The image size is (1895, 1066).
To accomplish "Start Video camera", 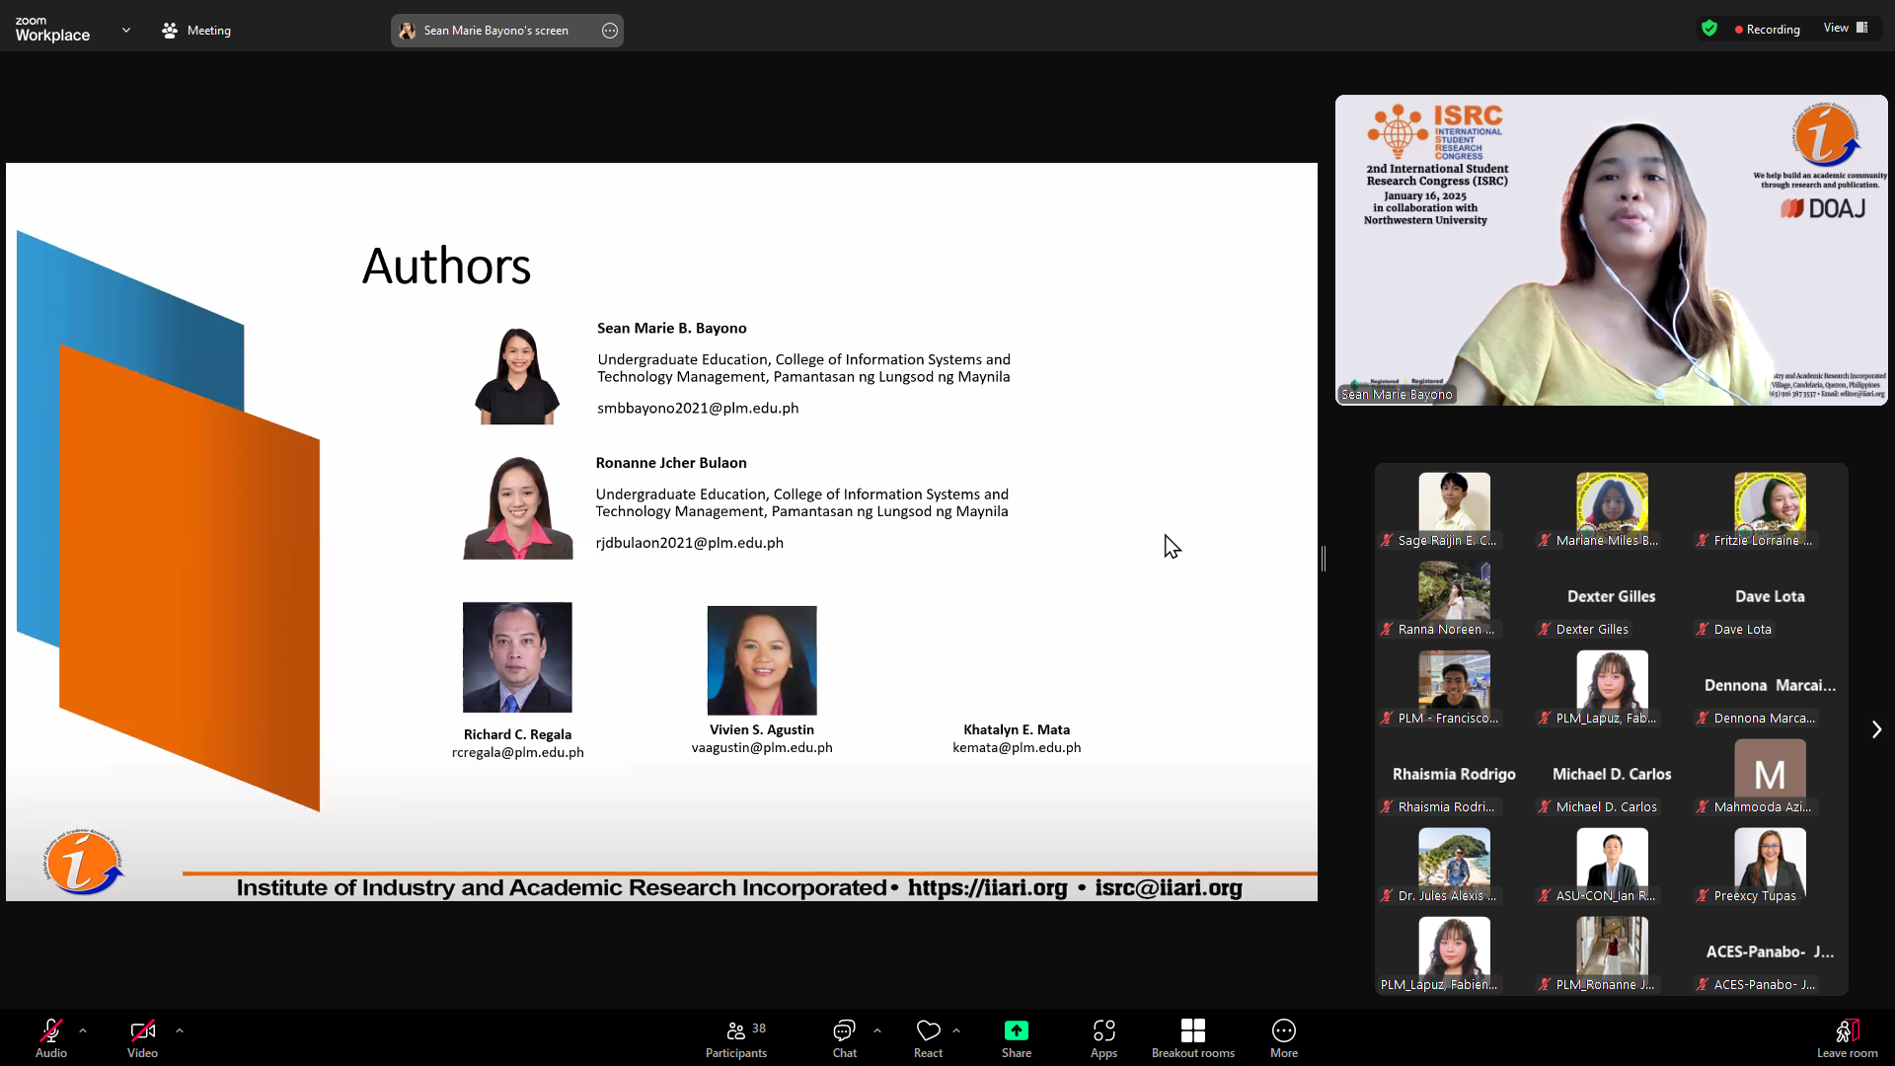I will click(x=142, y=1031).
